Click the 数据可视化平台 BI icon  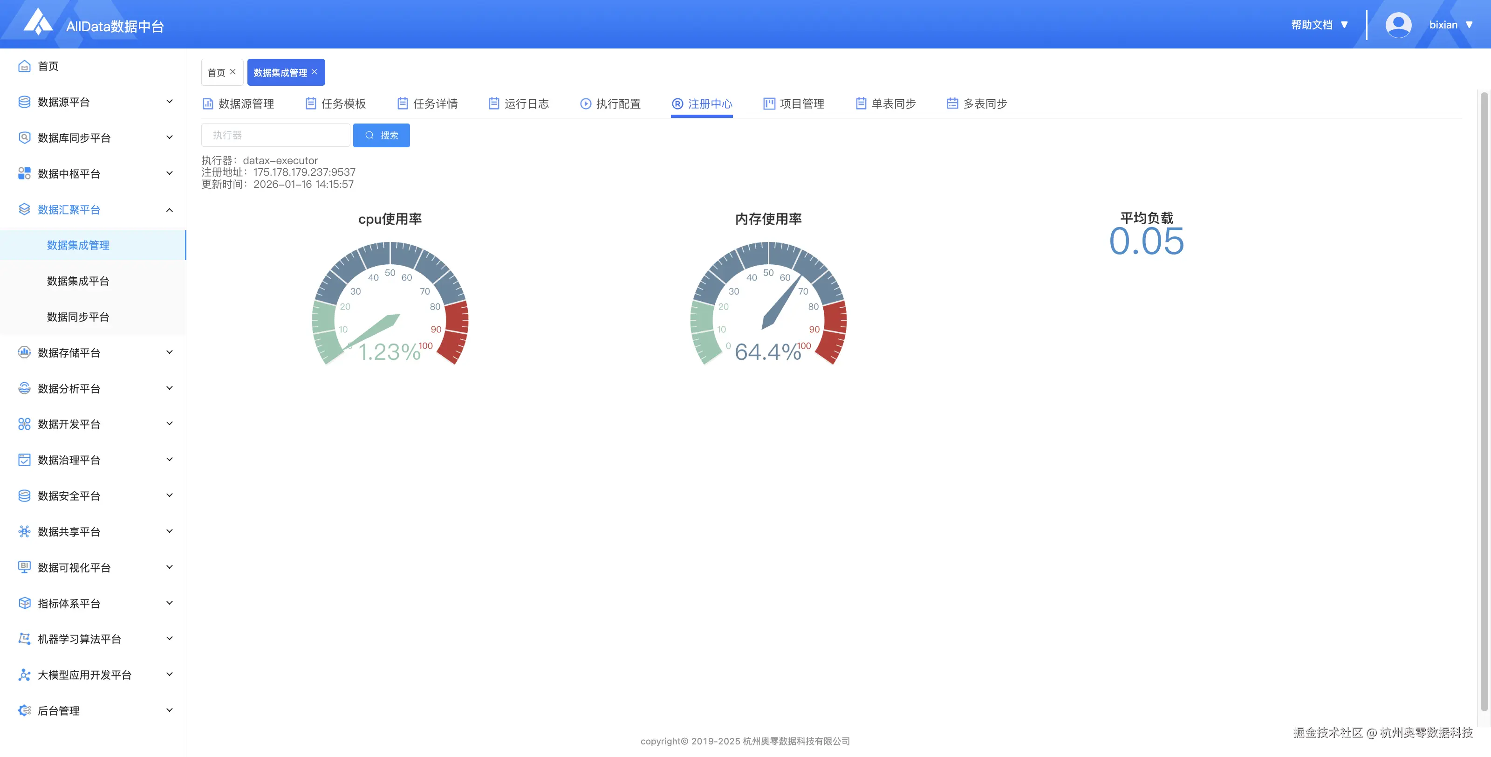(24, 567)
